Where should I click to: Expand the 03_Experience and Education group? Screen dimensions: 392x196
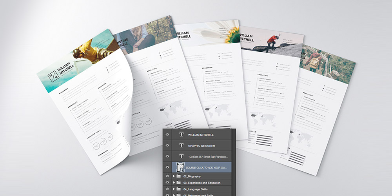[x=174, y=183]
